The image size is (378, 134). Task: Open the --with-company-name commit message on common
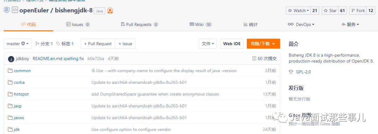(164, 71)
